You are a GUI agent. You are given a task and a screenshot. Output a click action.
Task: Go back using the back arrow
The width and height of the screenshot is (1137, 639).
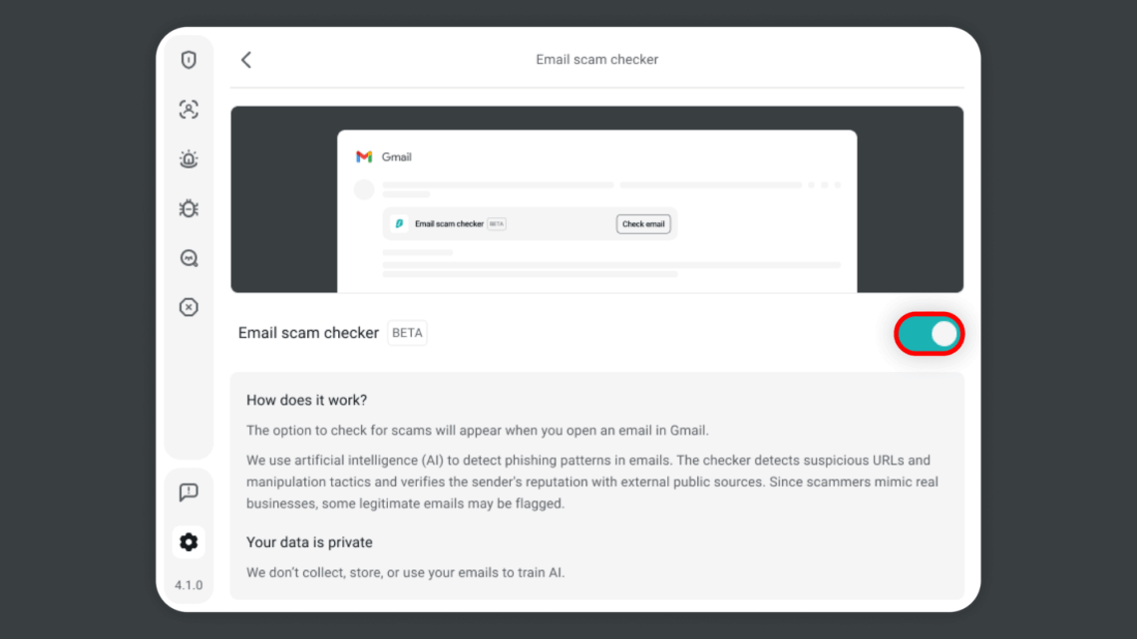(245, 59)
